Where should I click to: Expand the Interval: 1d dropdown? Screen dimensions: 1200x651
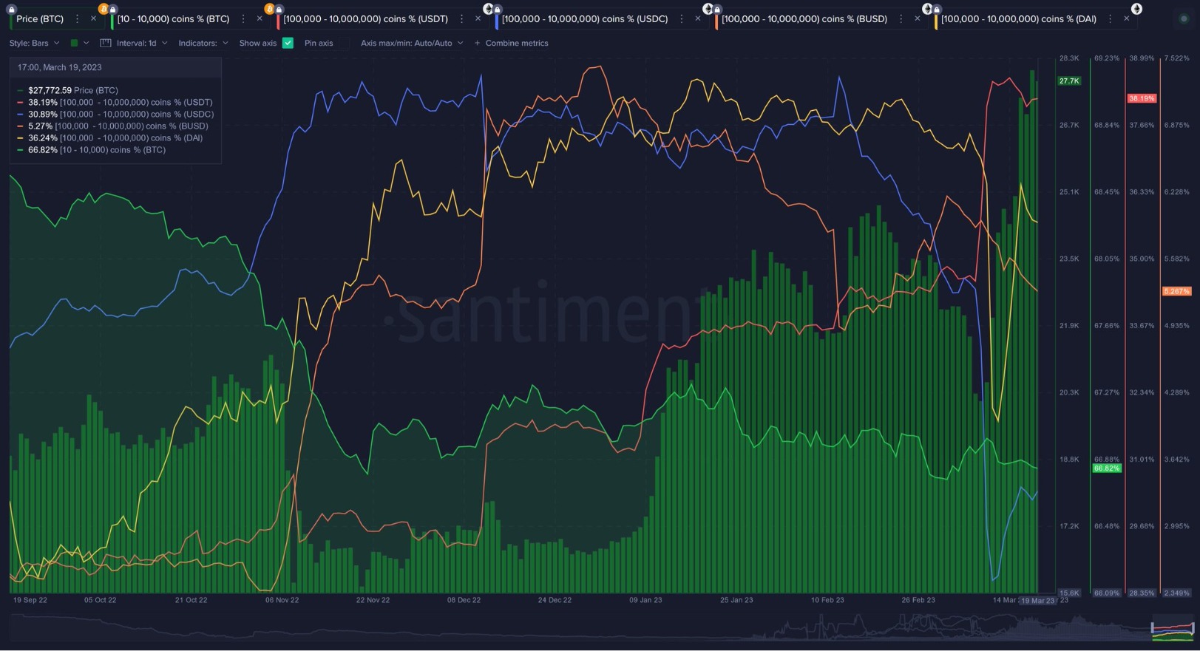point(141,44)
